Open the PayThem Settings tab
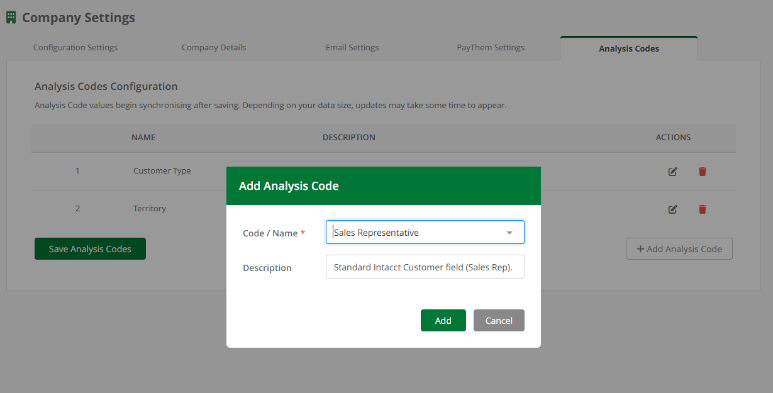Viewport: 773px width, 393px height. [x=491, y=47]
